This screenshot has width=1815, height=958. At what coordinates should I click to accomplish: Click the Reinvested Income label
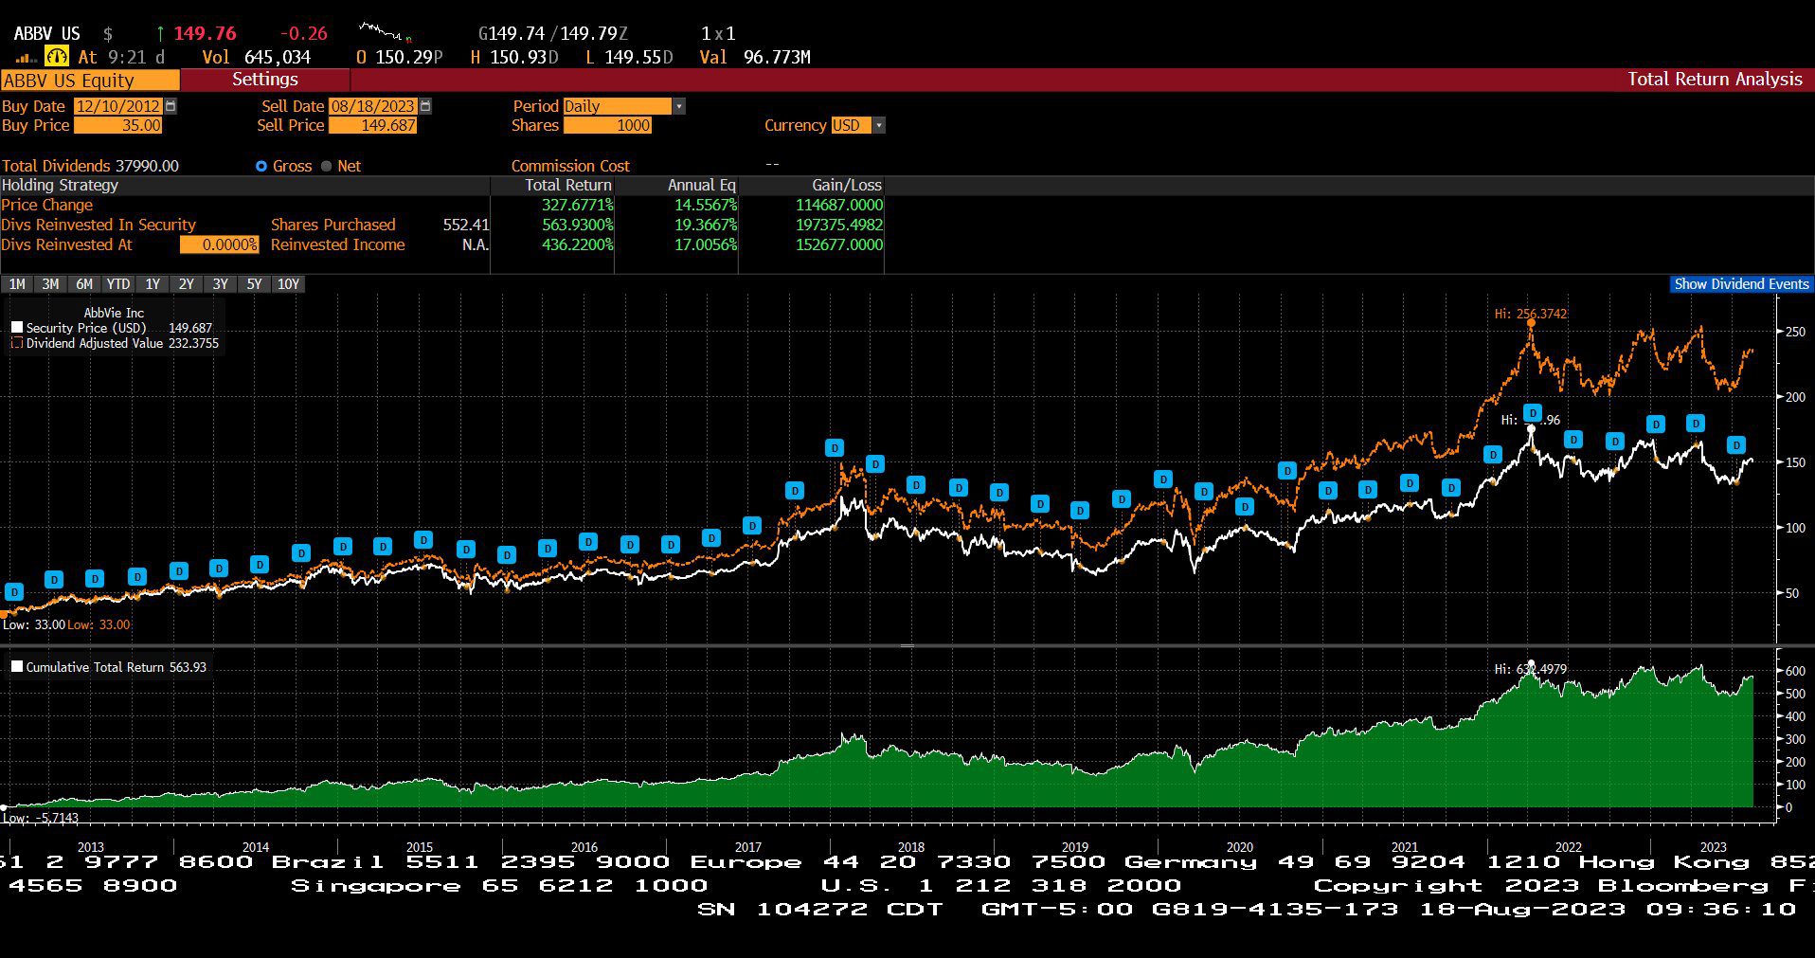(338, 244)
